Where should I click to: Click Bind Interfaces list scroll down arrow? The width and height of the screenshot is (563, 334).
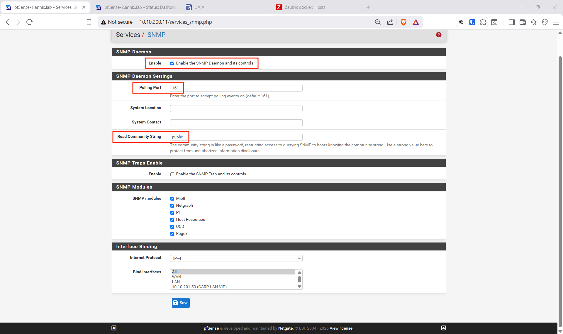click(299, 286)
